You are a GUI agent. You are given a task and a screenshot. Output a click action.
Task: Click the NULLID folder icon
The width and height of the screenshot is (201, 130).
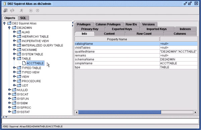coord(14,90)
